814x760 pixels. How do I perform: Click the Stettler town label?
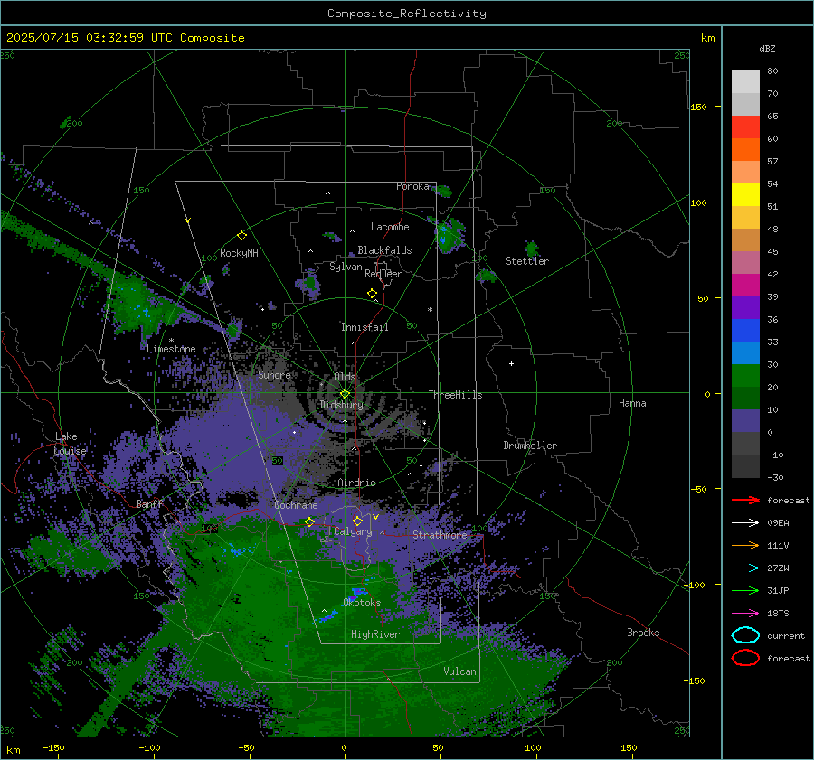click(x=527, y=261)
